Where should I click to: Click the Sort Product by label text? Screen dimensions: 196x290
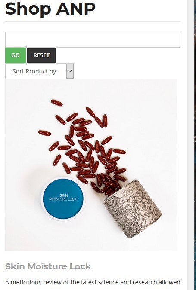pyautogui.click(x=34, y=71)
